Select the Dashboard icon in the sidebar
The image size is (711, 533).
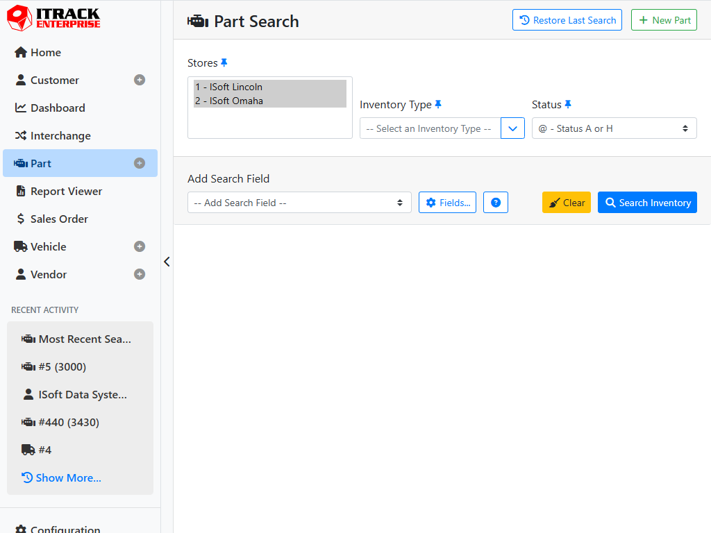[x=21, y=108]
